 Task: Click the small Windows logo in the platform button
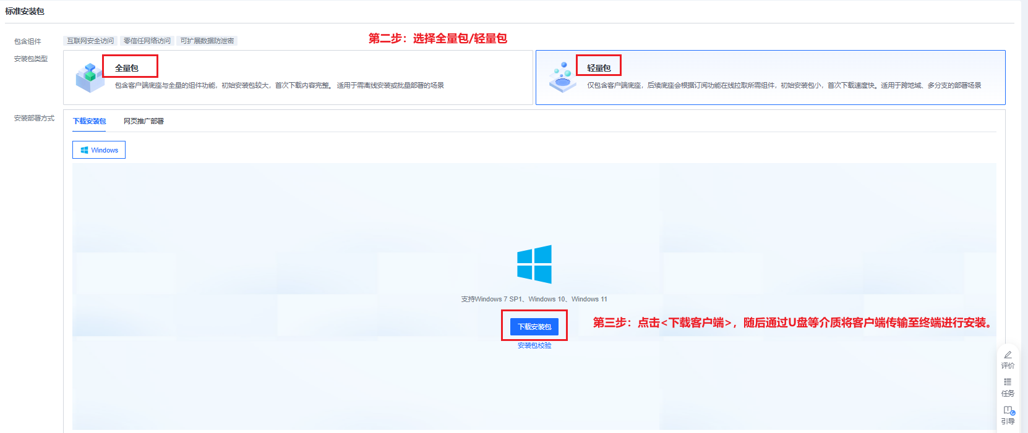tap(84, 150)
